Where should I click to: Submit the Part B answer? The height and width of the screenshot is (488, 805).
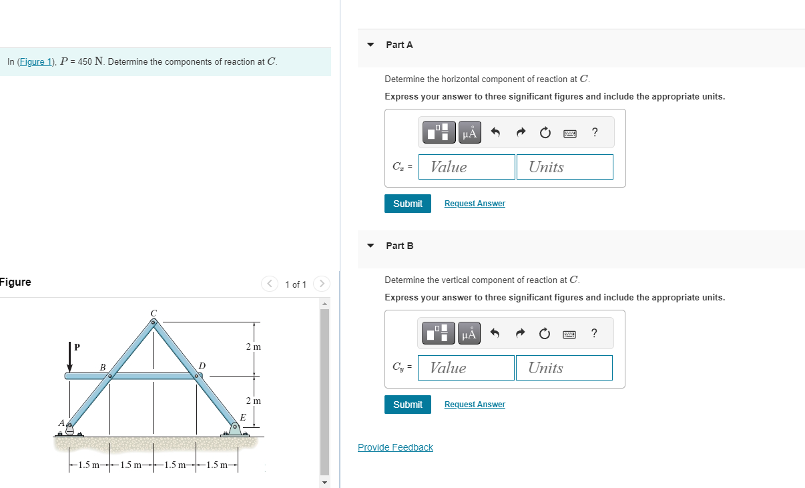[407, 405]
